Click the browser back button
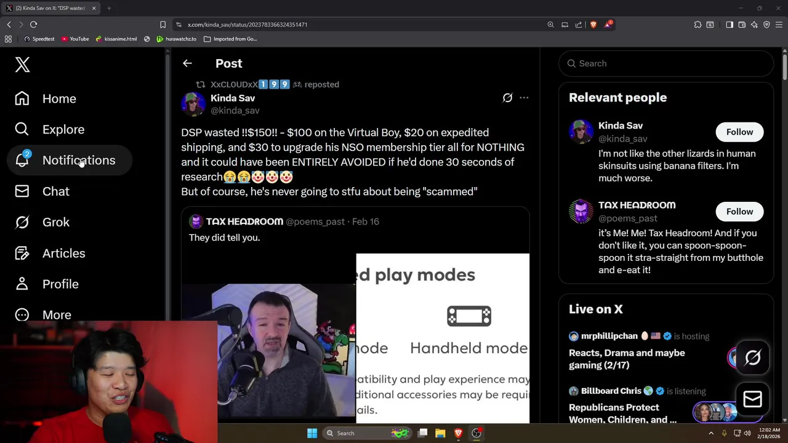 pos(9,25)
